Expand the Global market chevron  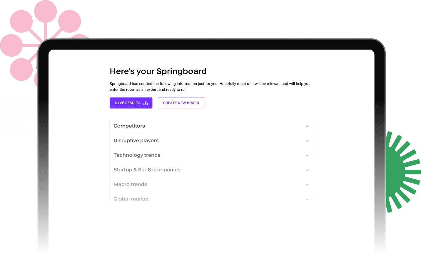[307, 199]
